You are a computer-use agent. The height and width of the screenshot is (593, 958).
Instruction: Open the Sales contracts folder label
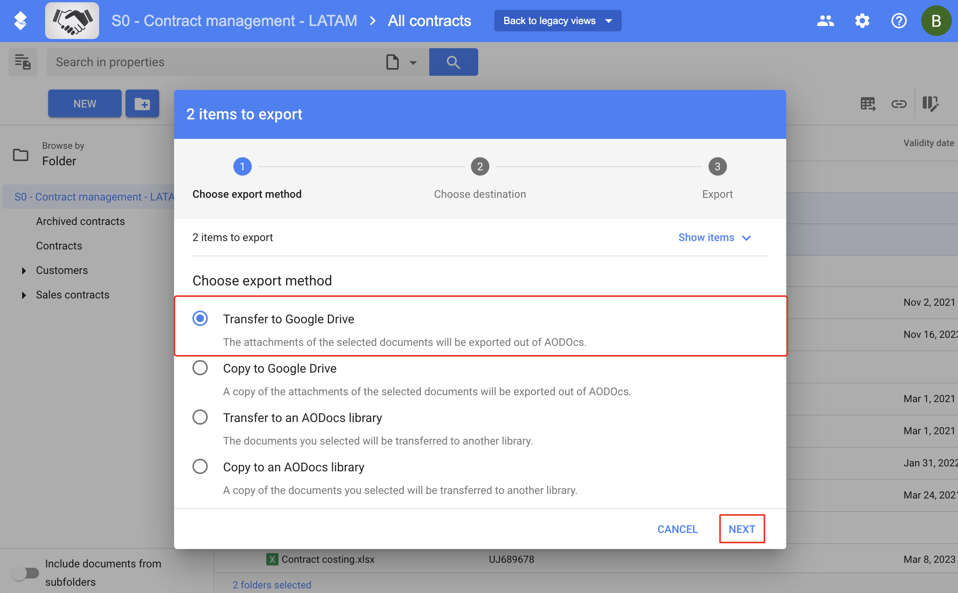pyautogui.click(x=73, y=295)
